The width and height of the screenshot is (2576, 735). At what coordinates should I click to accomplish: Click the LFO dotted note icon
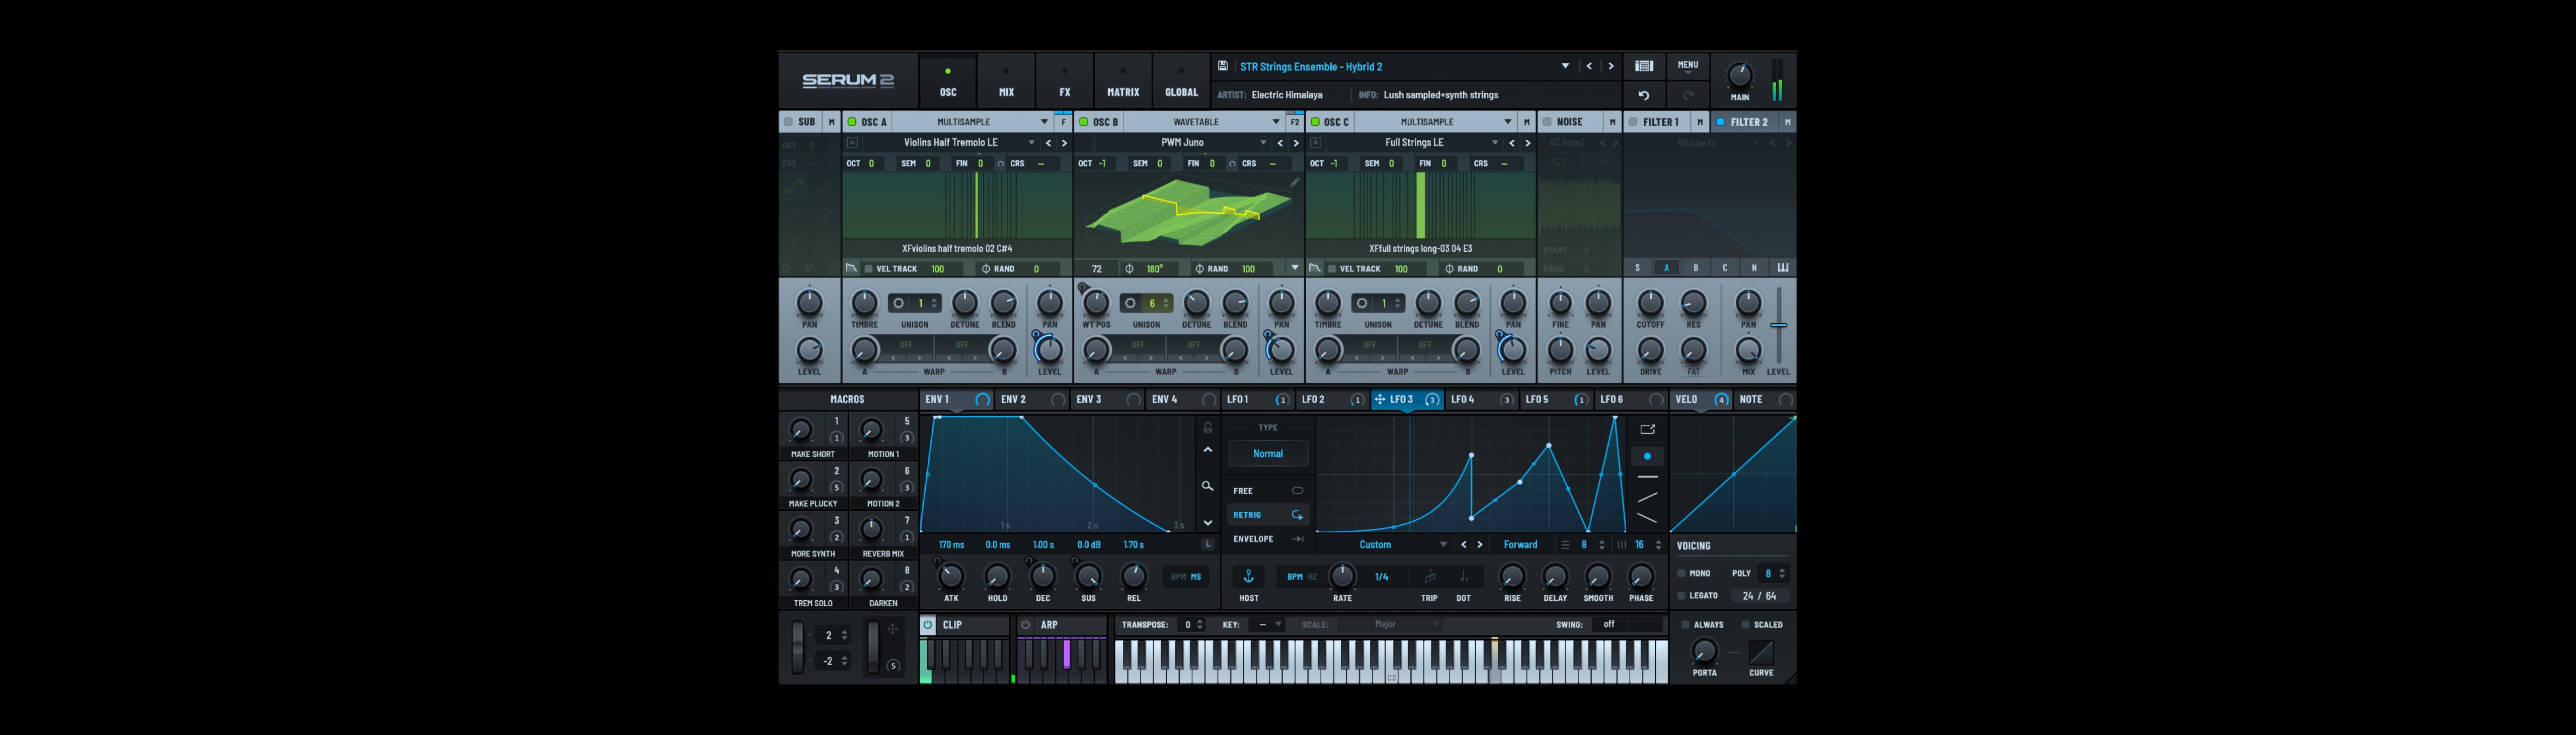pyautogui.click(x=1463, y=576)
